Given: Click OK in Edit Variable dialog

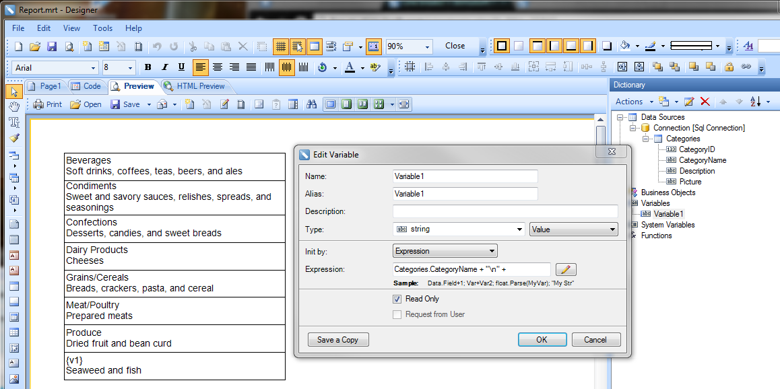Looking at the screenshot, I should (542, 340).
